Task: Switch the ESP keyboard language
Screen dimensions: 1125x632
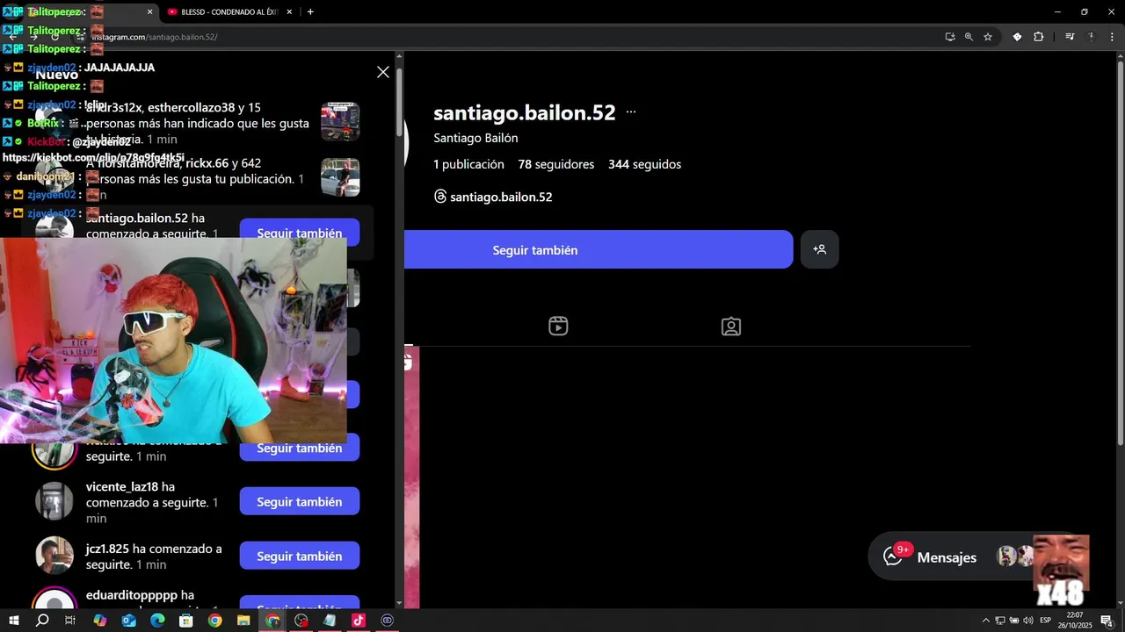Action: pyautogui.click(x=1045, y=621)
